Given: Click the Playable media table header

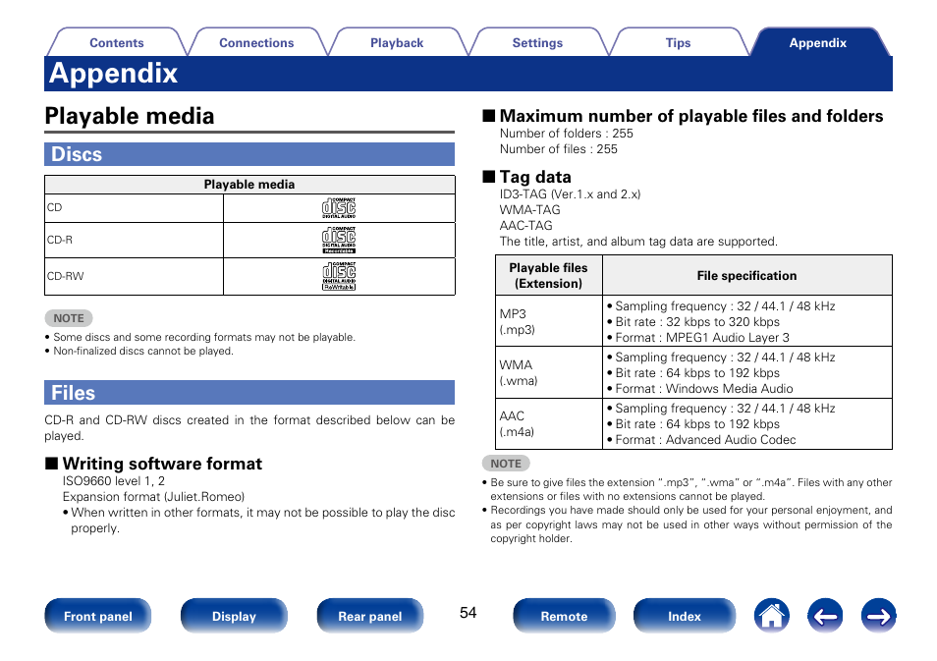Looking at the screenshot, I should [x=249, y=184].
